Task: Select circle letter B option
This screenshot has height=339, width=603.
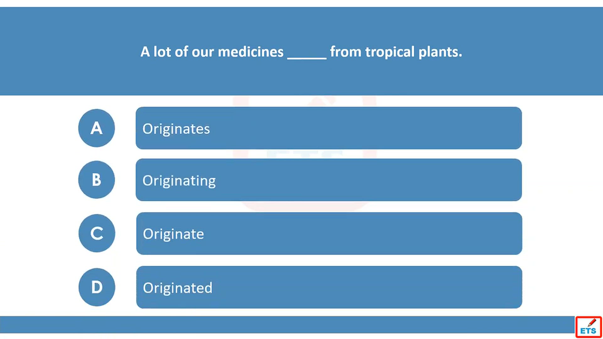Action: [96, 180]
